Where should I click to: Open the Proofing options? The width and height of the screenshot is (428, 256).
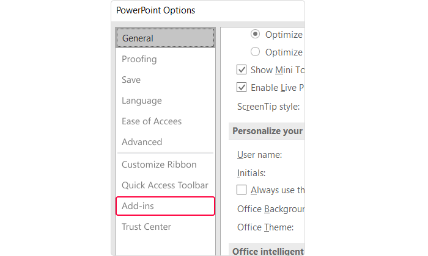(139, 59)
